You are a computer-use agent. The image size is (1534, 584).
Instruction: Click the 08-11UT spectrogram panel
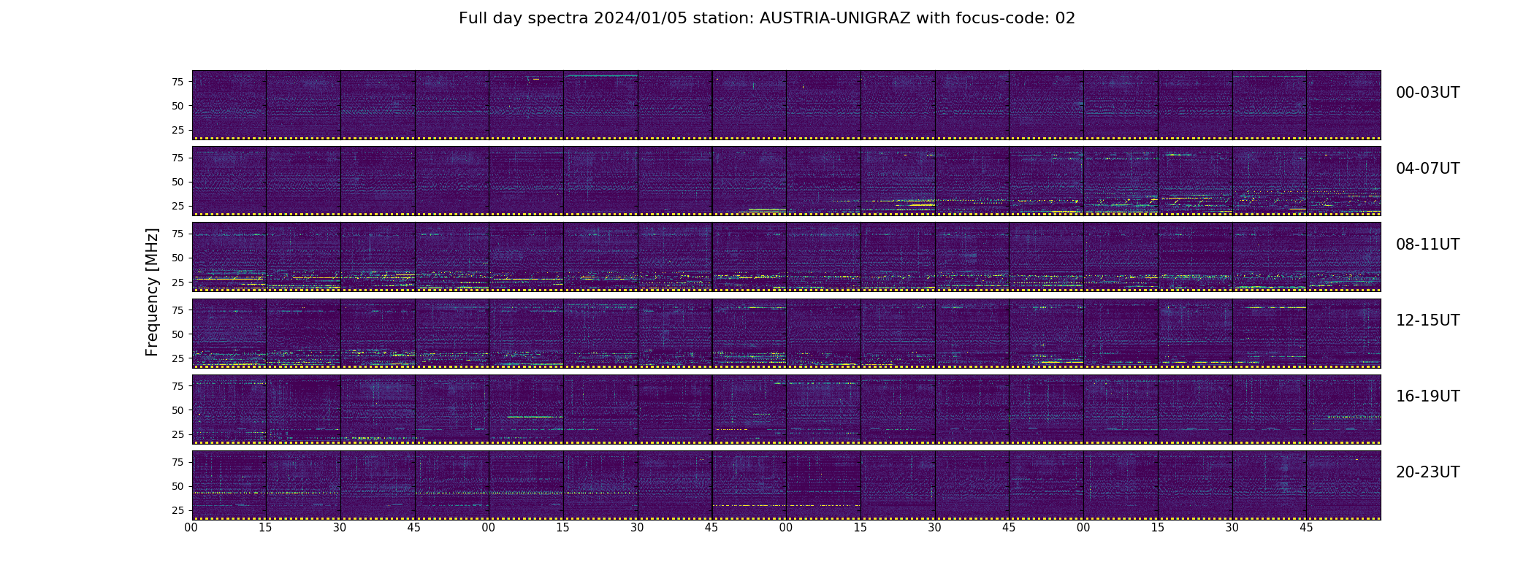point(786,257)
